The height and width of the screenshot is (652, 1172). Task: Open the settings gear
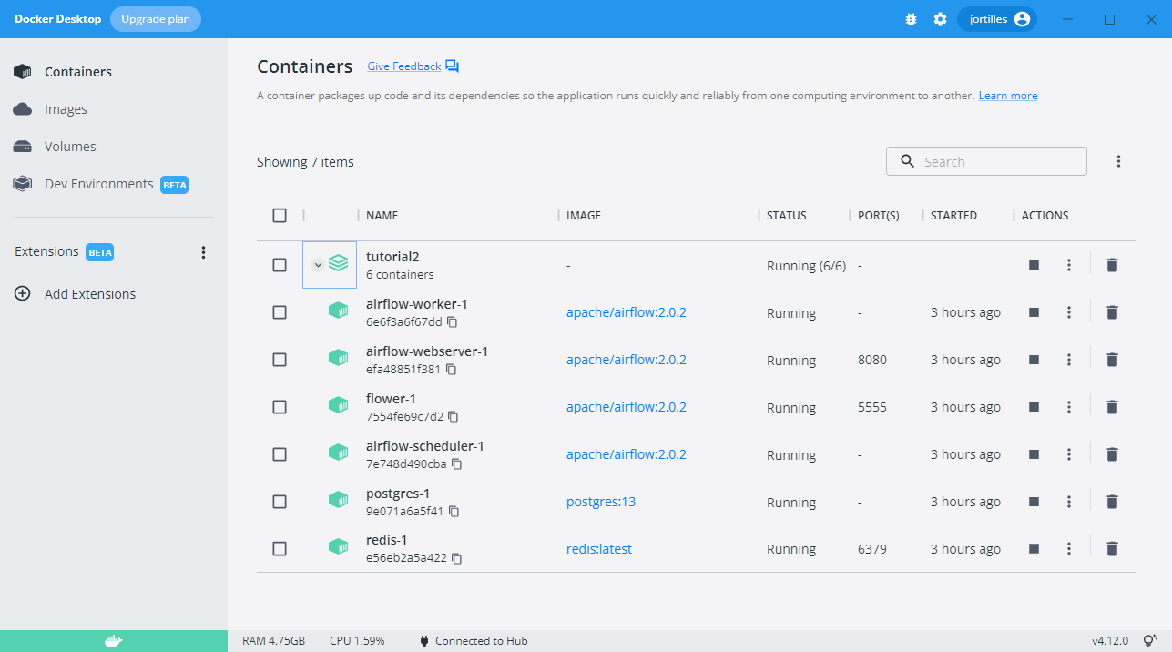pyautogui.click(x=940, y=19)
